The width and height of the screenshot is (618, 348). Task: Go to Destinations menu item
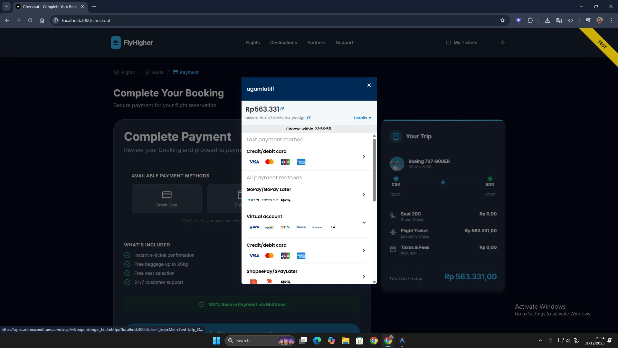[283, 43]
